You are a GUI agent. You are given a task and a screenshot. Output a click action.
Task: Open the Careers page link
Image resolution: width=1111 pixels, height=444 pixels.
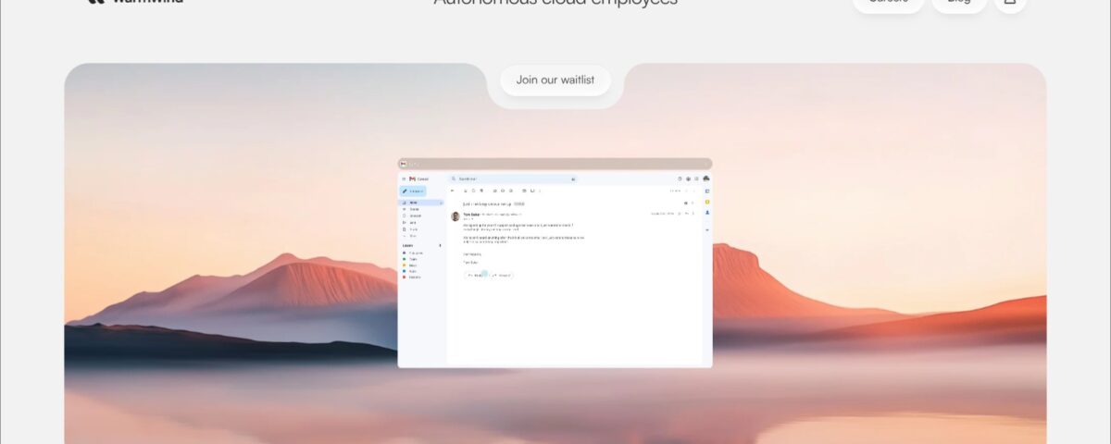888,2
